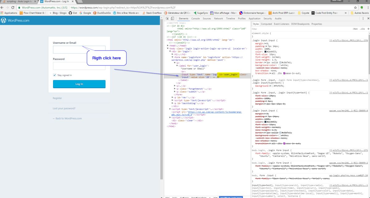Screen dimensions: 370x198
Task: Switch to the Computed styles tab
Action: click(x=266, y=24)
